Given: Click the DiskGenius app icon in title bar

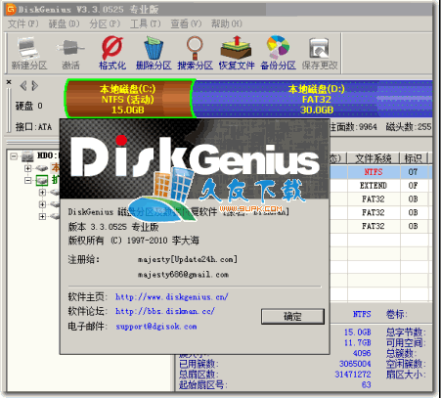Looking at the screenshot, I should [x=11, y=9].
